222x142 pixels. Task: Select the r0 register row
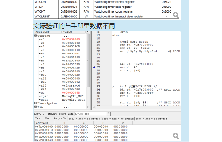60,39
